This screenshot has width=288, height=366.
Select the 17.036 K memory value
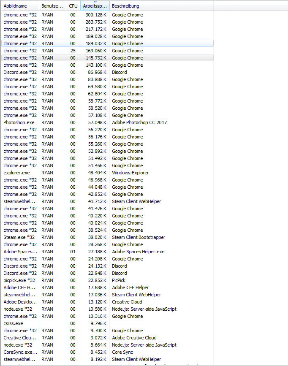click(97, 295)
